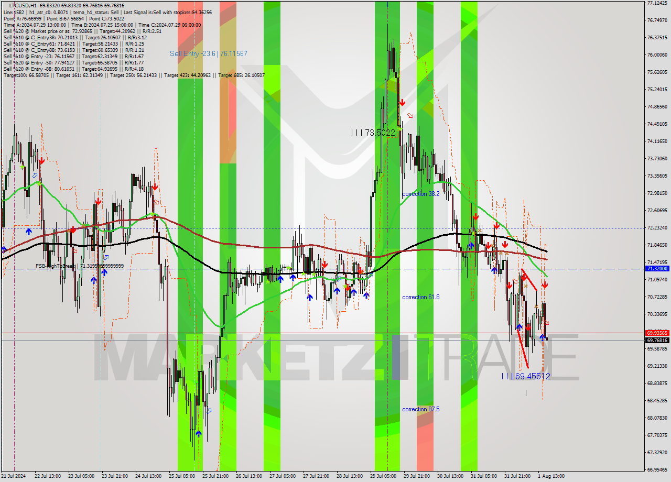Viewport: 671px width, 482px height.
Task: Click the '23 Jul 21:00' time axis label
Action: (115, 476)
